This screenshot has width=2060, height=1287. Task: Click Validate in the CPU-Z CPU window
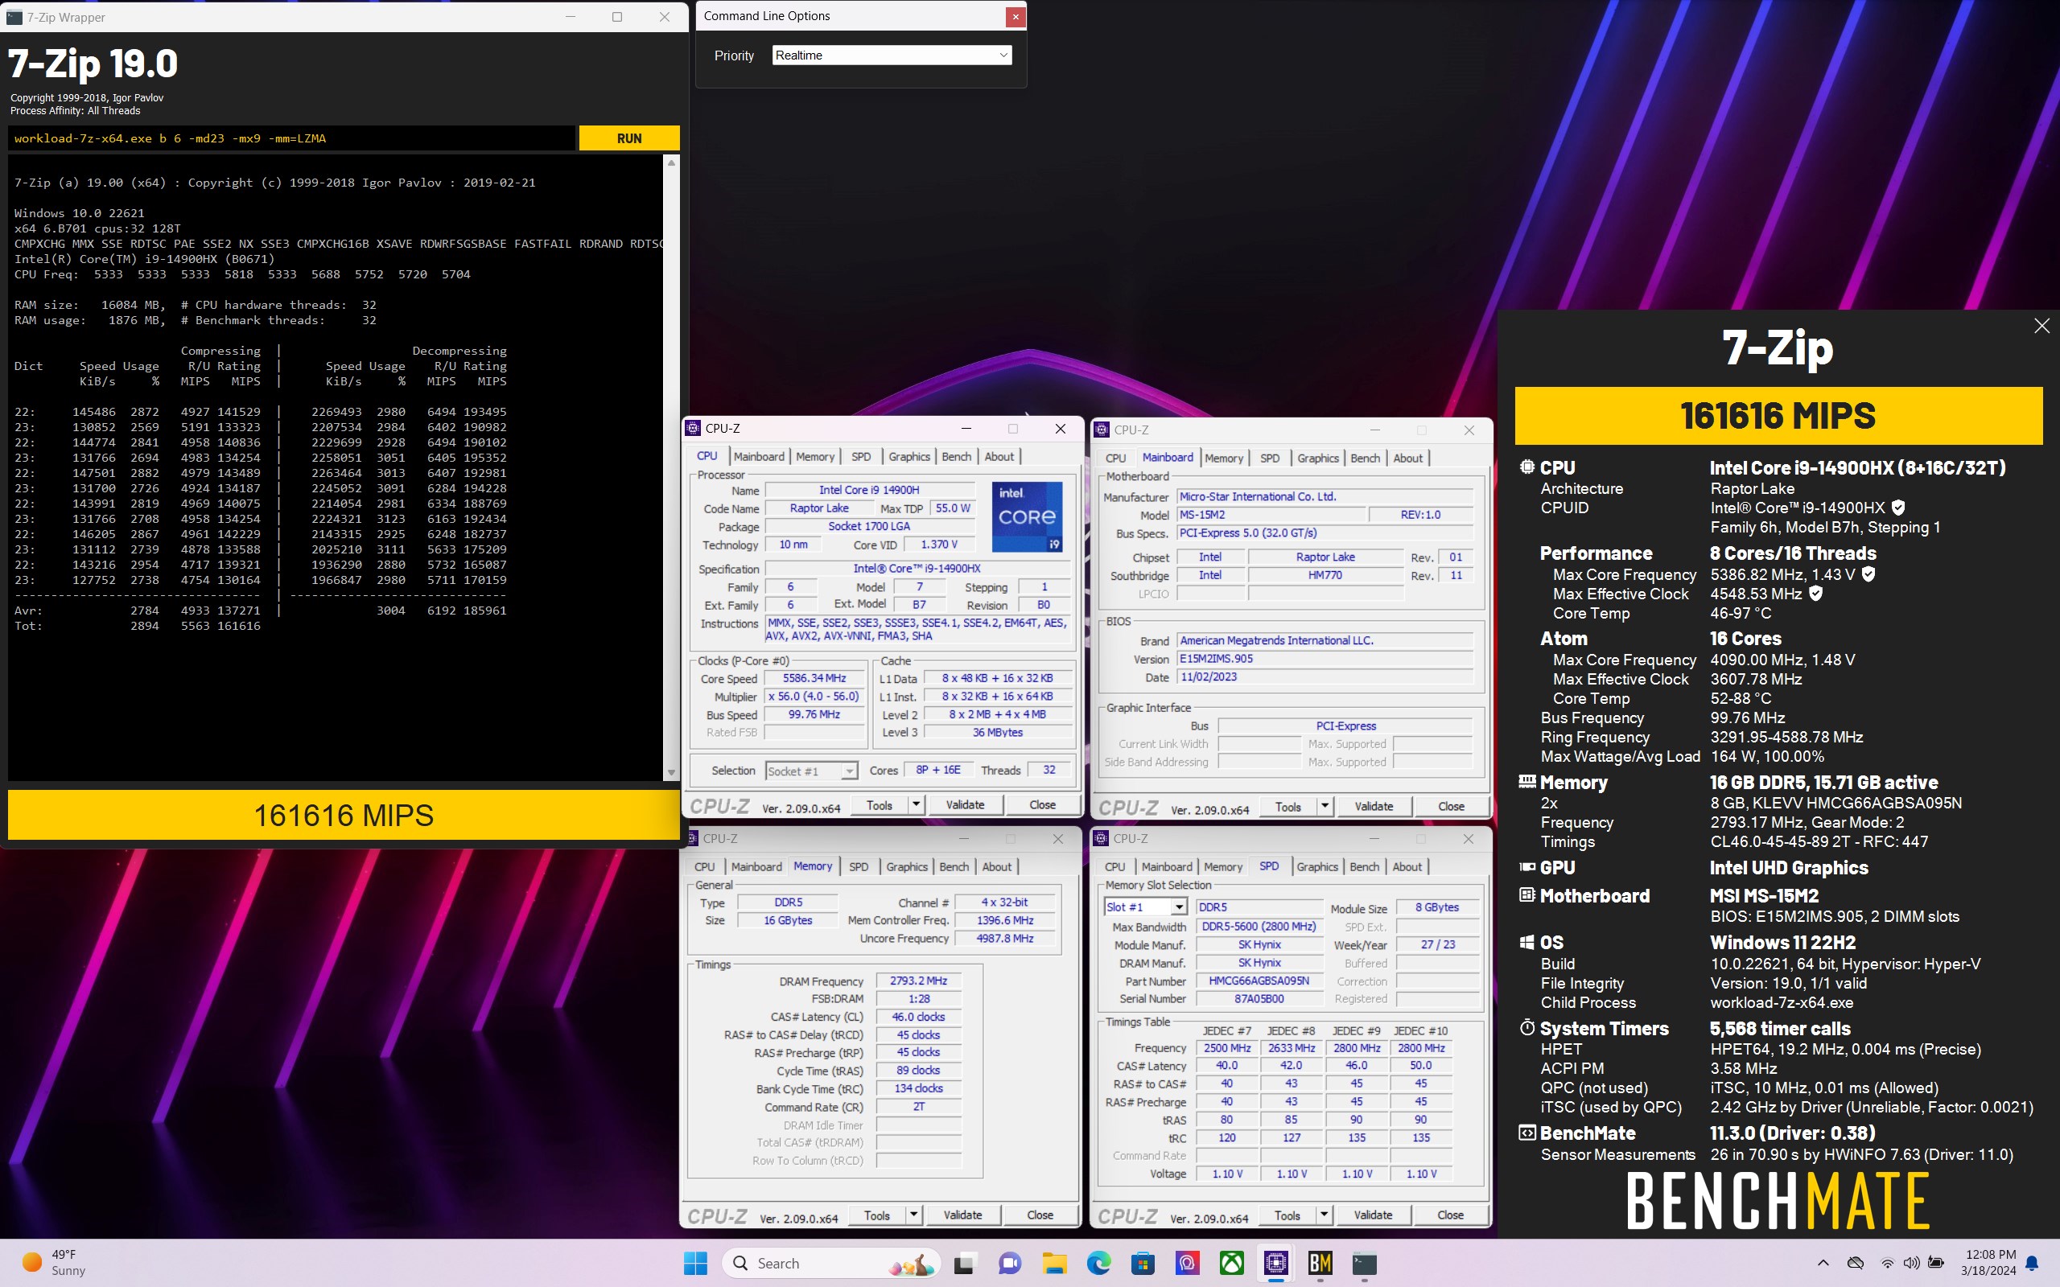tap(965, 804)
